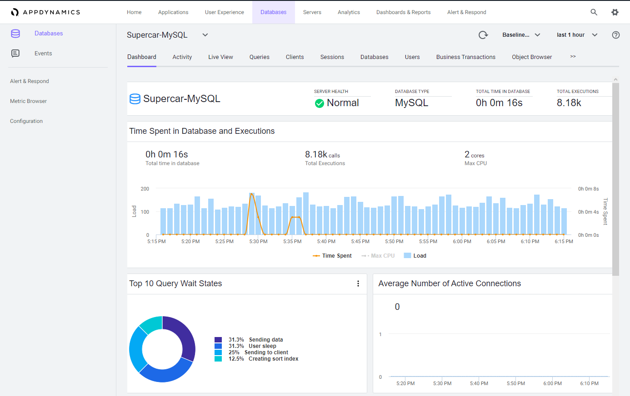This screenshot has height=396, width=630.
Task: Open Configuration in the sidebar
Action: (x=26, y=121)
